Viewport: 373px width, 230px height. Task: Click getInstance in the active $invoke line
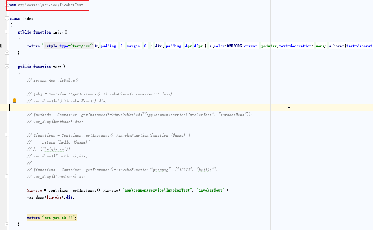pos(84,191)
